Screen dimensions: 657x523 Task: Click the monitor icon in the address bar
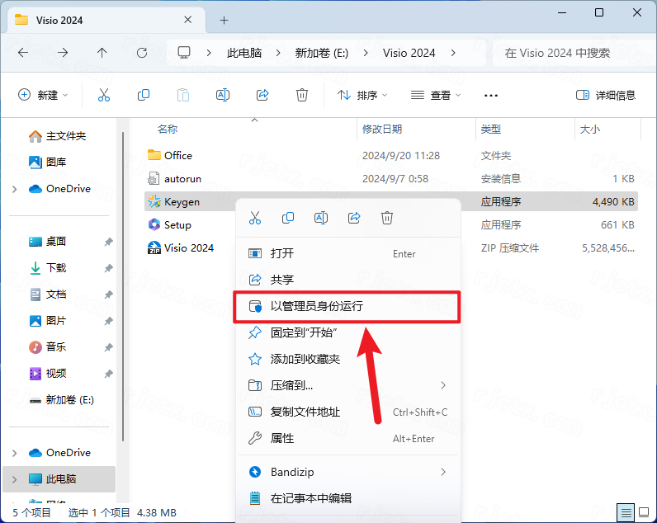(x=184, y=53)
